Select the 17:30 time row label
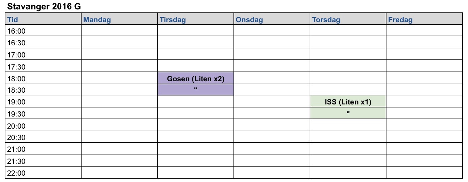Screen dimensions: 468x182 (43, 67)
